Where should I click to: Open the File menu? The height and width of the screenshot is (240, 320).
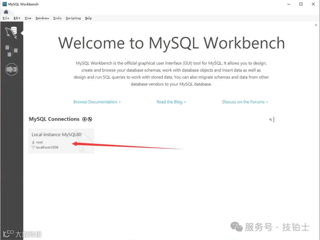tap(6, 18)
